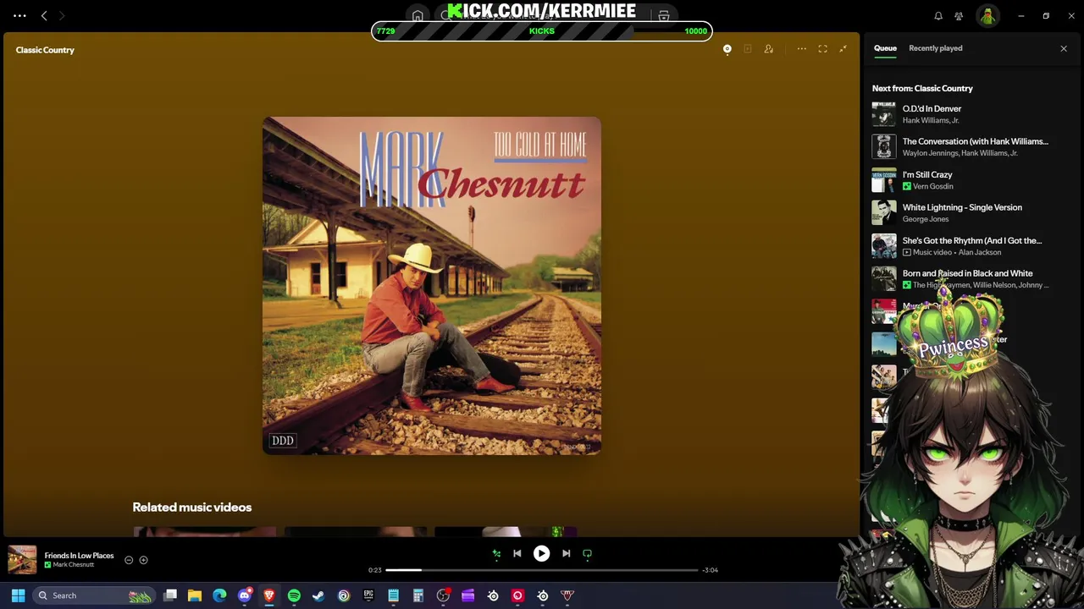Switch to the Queue tab
Screen dimensions: 1084x609
[x=885, y=48]
